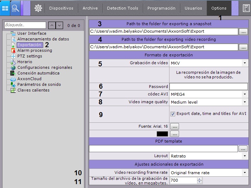Toggle Export date, time and titles for AVI
Viewport: 251px width, 188px height.
(173, 114)
